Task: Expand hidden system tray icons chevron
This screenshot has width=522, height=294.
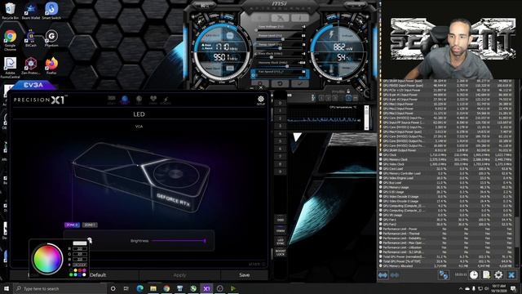Action: pos(461,288)
